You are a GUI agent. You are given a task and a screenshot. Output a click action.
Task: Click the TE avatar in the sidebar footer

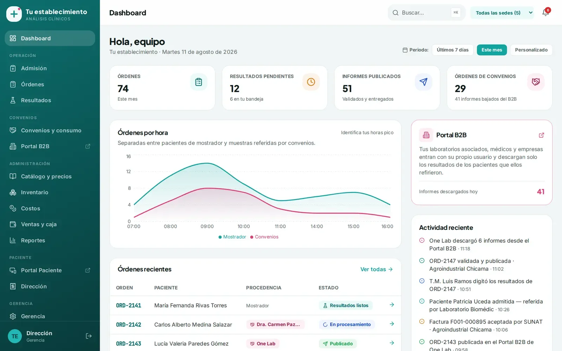point(15,336)
